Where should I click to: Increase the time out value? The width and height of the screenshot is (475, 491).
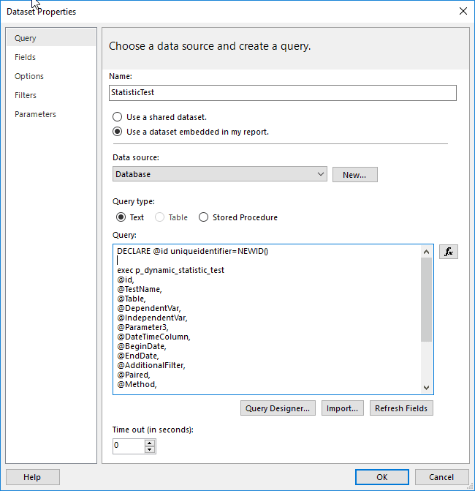coord(150,442)
